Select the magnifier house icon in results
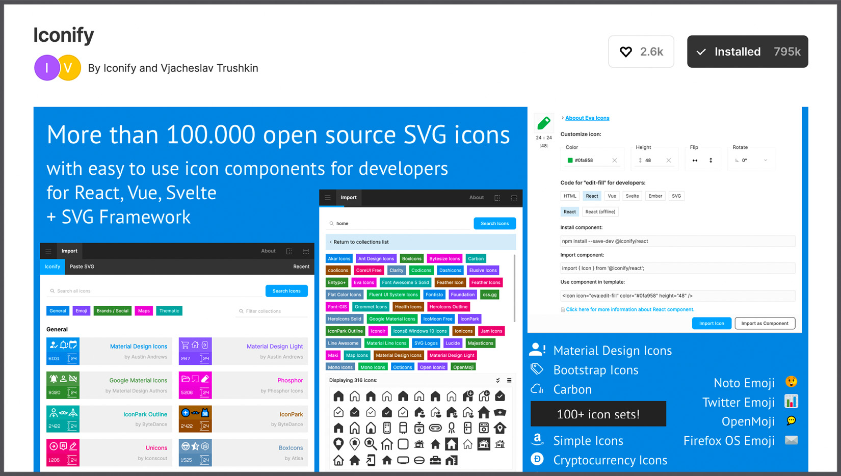Viewport: 841px width, 476px height. point(371,444)
